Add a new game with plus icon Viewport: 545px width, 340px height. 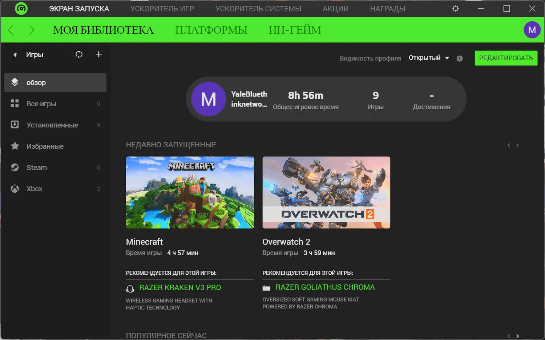(x=98, y=54)
